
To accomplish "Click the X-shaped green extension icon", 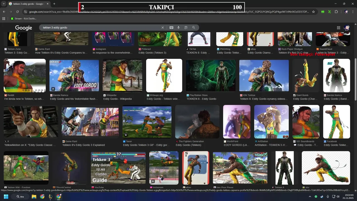I will tap(329, 12).
